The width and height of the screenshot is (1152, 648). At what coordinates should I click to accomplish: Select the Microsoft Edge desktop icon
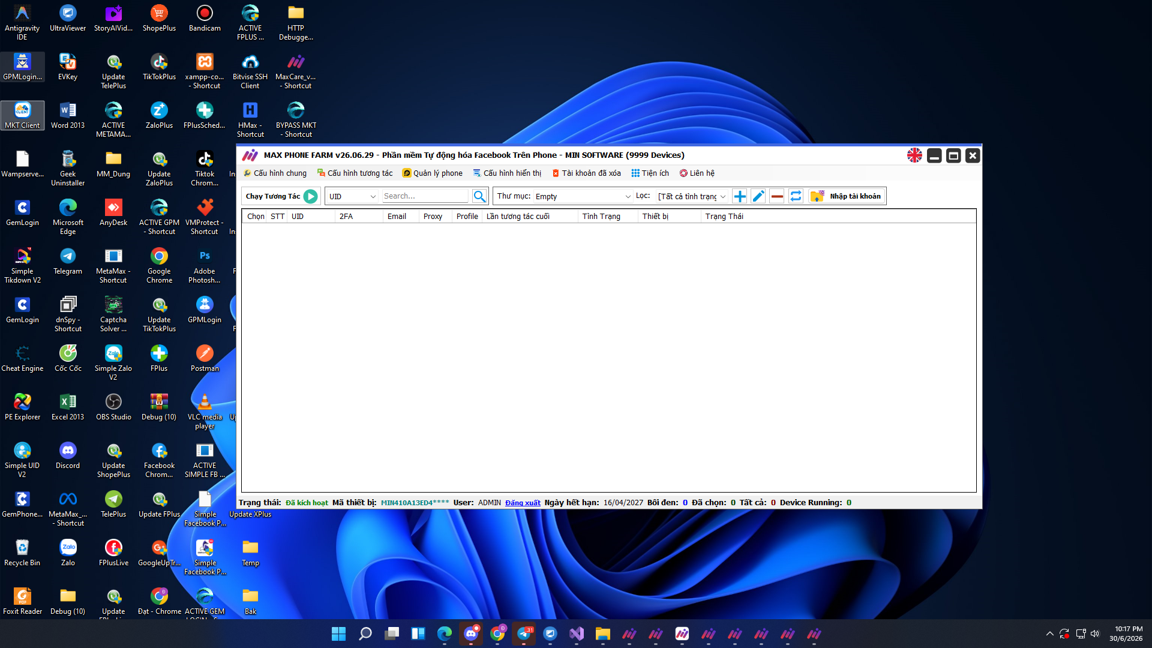point(68,217)
